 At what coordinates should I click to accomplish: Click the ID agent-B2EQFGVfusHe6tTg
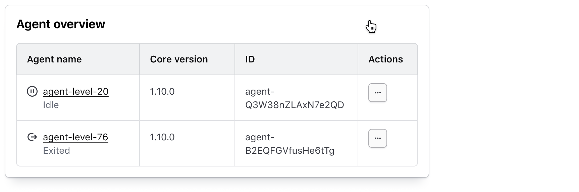pyautogui.click(x=290, y=144)
